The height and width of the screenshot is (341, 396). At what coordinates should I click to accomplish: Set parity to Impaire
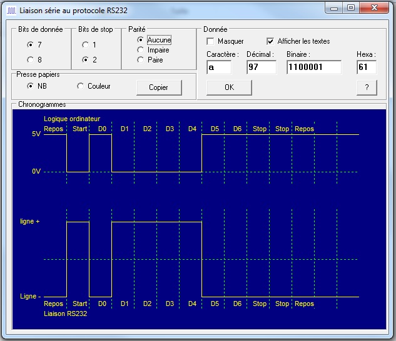click(x=141, y=49)
